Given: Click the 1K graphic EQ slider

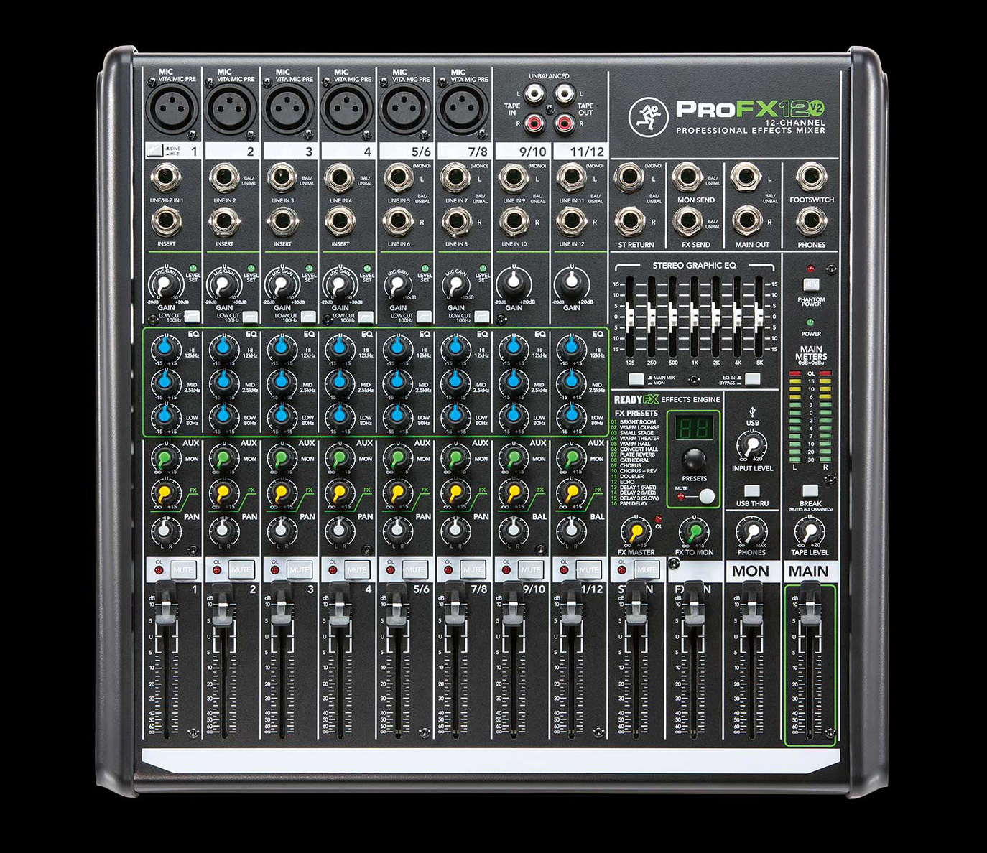Looking at the screenshot, I should tap(695, 317).
